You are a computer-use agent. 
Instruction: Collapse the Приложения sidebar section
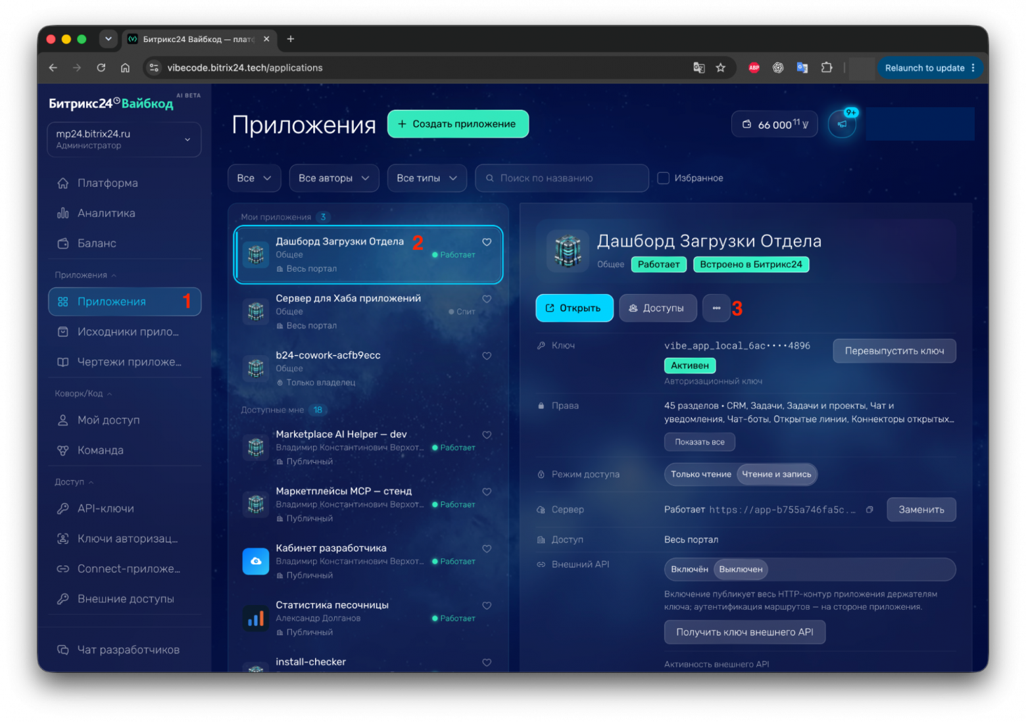click(85, 275)
